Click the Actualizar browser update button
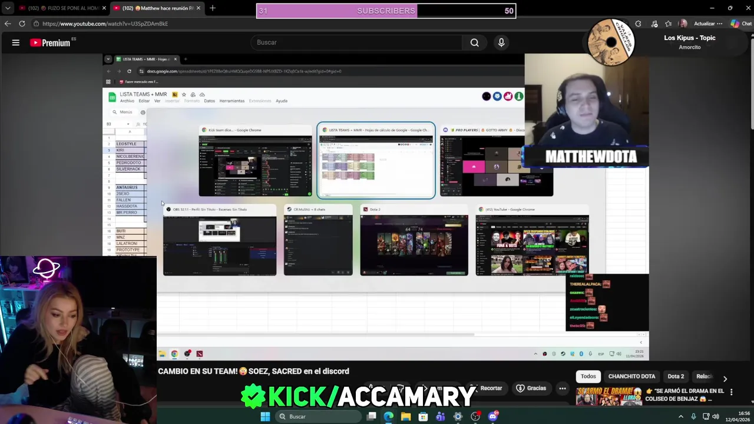The height and width of the screenshot is (424, 754). [707, 24]
